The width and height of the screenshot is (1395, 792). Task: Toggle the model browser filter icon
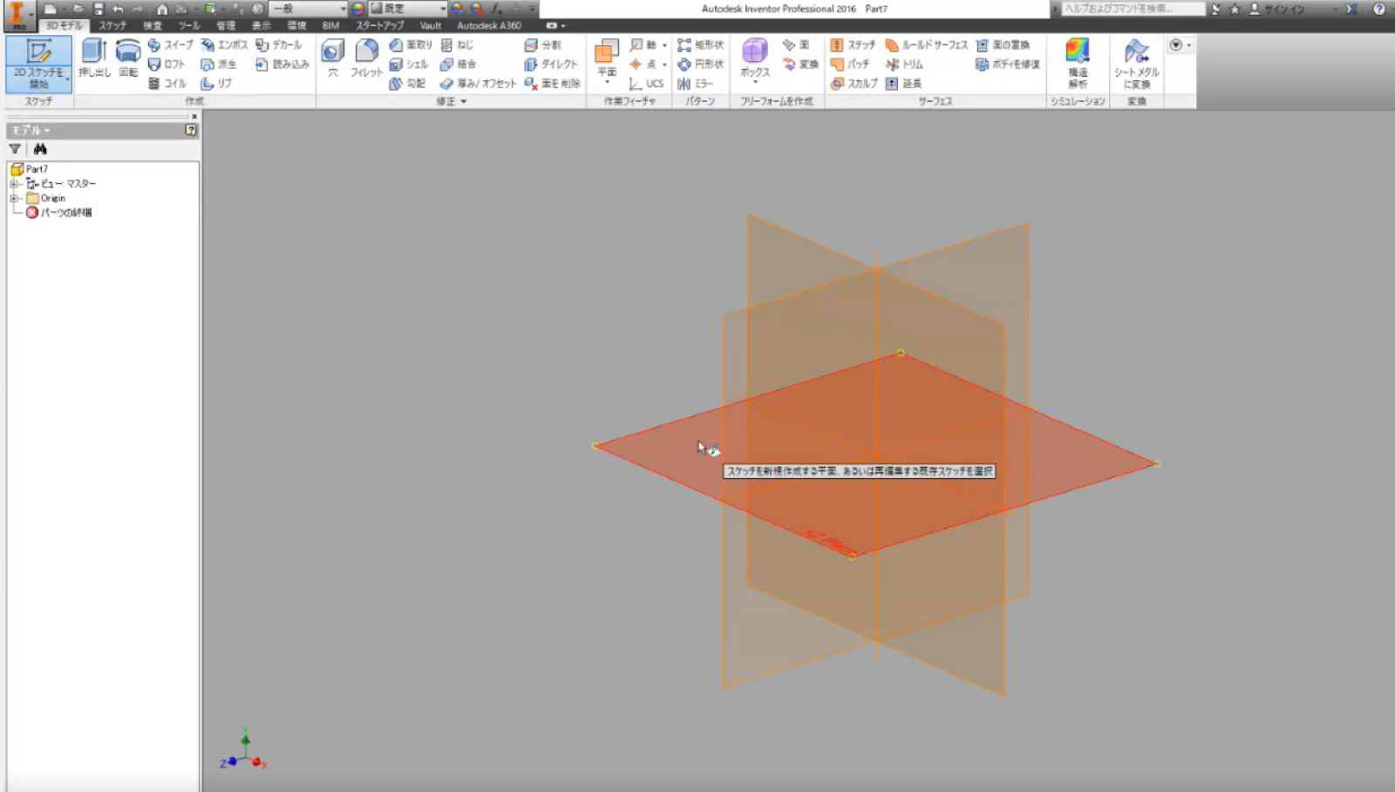(15, 149)
